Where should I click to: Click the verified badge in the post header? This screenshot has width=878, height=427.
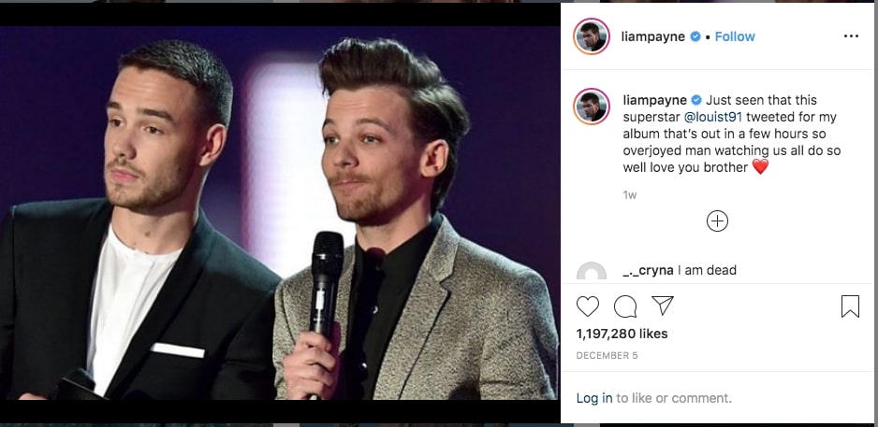(695, 37)
